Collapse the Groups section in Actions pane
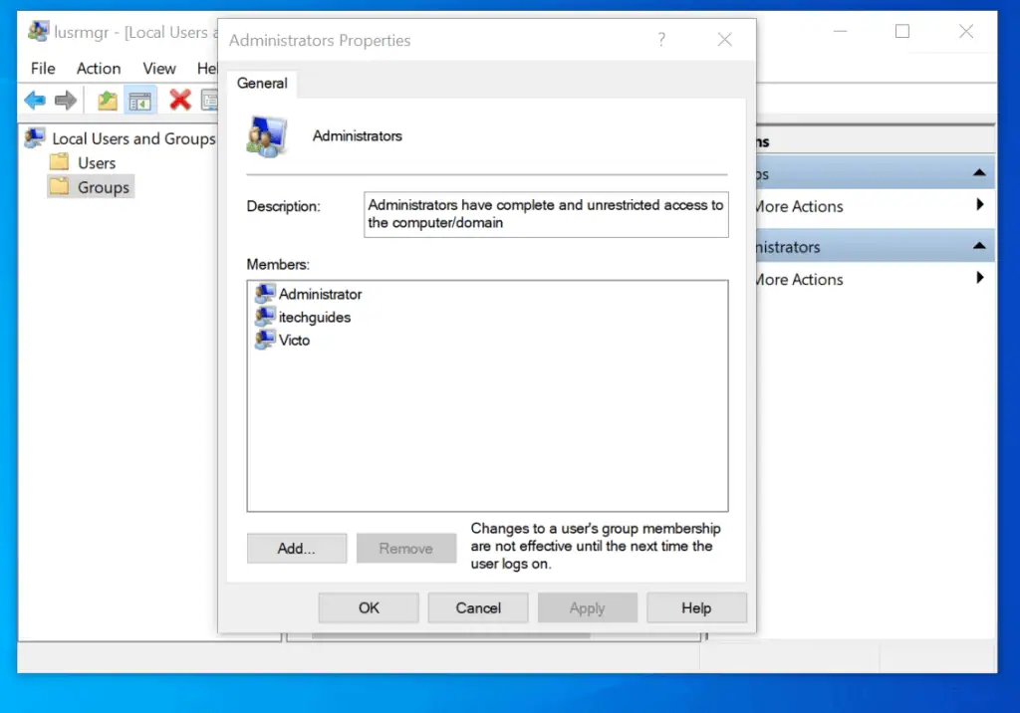1020x713 pixels. (979, 174)
